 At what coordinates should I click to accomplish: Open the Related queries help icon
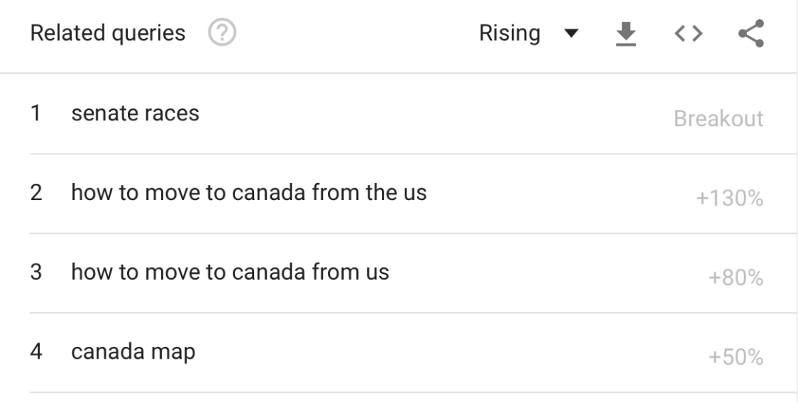coord(222,32)
